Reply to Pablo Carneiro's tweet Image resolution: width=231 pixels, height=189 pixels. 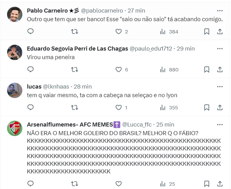(x=31, y=32)
